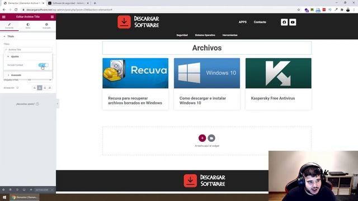
Task: Go back in the browser
Action: coord(4,10)
